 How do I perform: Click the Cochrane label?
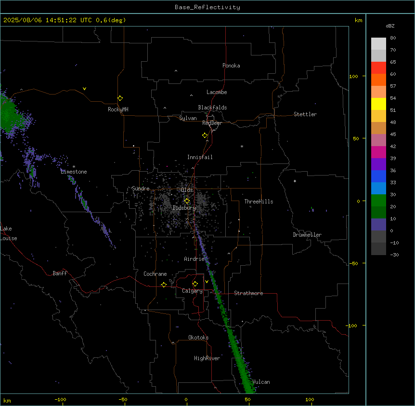pyautogui.click(x=155, y=274)
